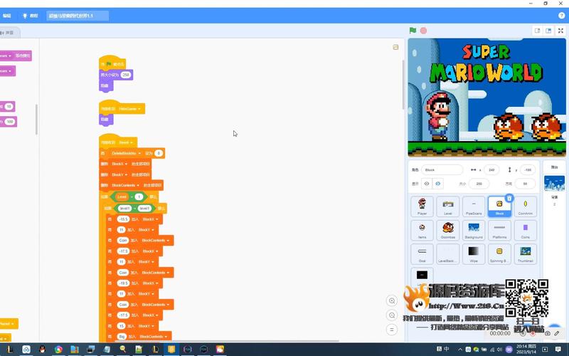Viewport: 569px width, 356px height.
Task: Click the workspace horizontal scrollbar
Action: (227, 341)
